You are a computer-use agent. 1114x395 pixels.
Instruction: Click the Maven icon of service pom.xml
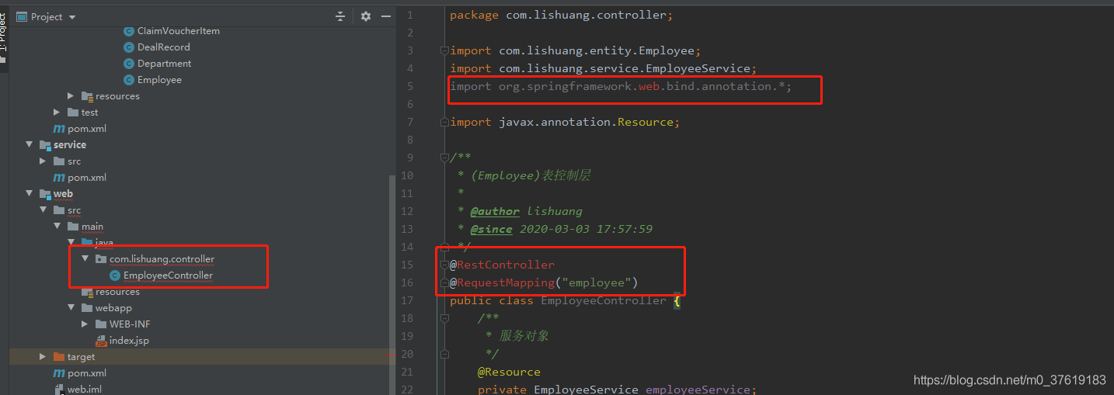click(x=59, y=178)
